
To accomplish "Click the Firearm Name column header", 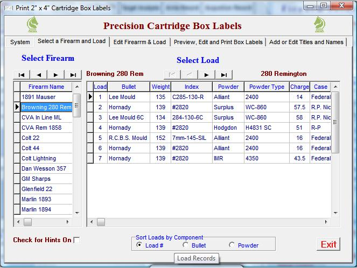I will [46, 87].
